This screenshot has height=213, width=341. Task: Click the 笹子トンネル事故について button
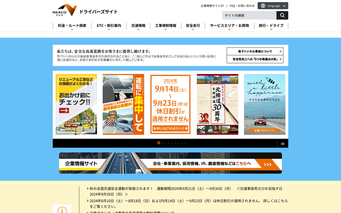tap(255, 51)
